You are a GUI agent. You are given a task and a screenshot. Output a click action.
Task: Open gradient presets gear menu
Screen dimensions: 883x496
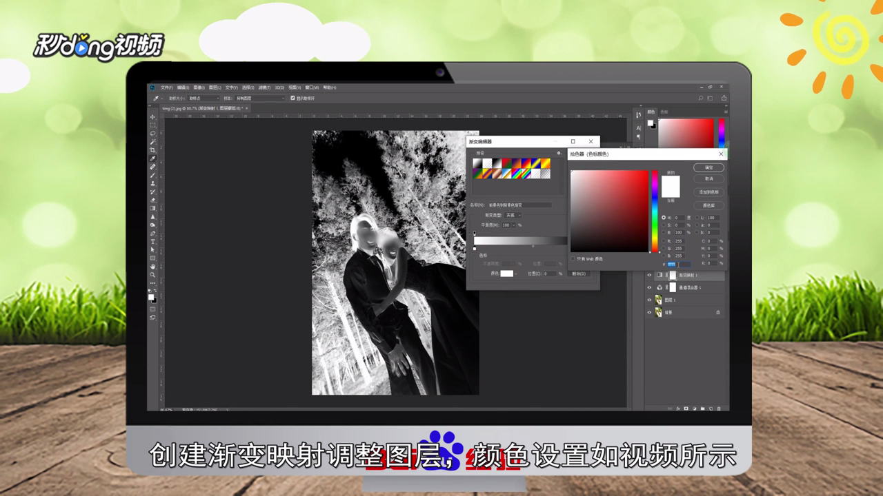559,153
